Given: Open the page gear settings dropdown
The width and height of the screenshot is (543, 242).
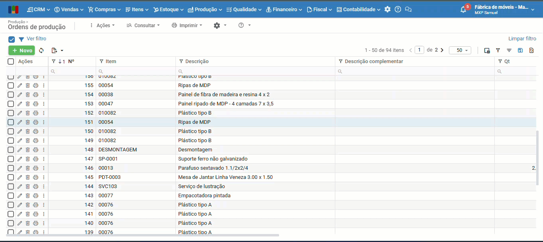Looking at the screenshot, I should coord(220,25).
